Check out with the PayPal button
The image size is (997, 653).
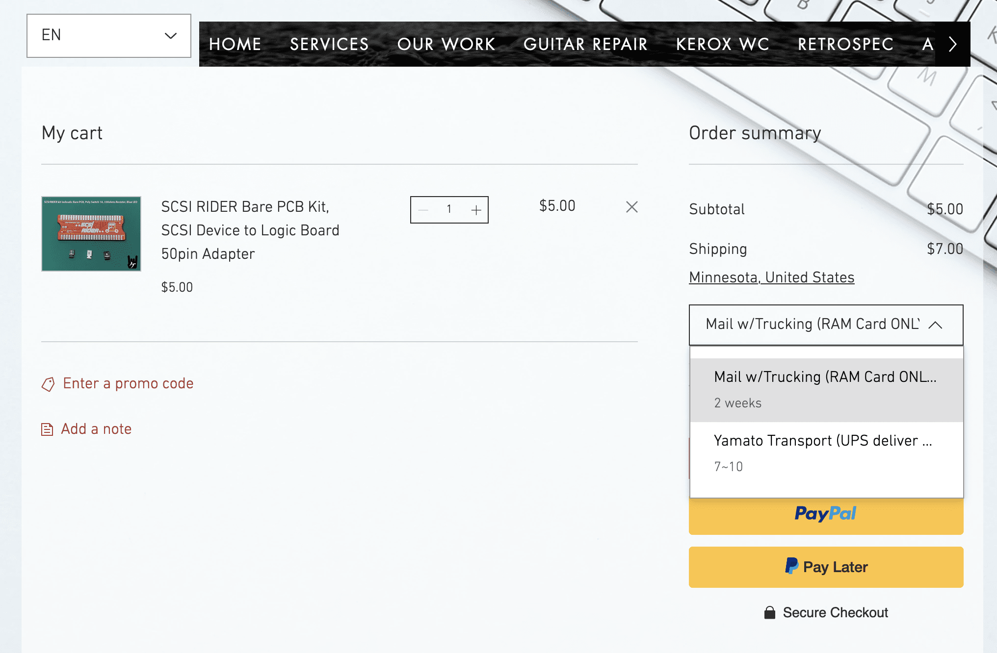tap(826, 514)
